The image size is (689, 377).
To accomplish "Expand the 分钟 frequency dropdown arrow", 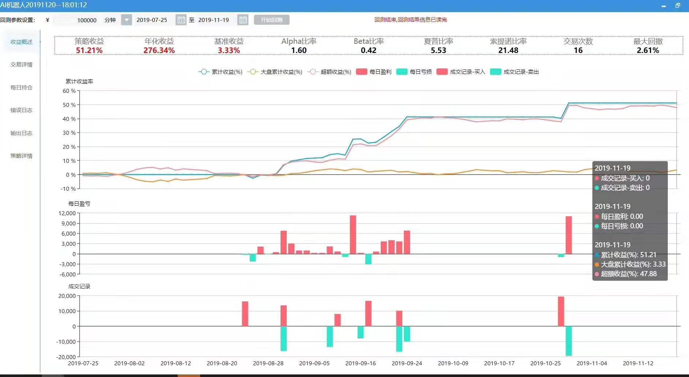I will 126,20.
